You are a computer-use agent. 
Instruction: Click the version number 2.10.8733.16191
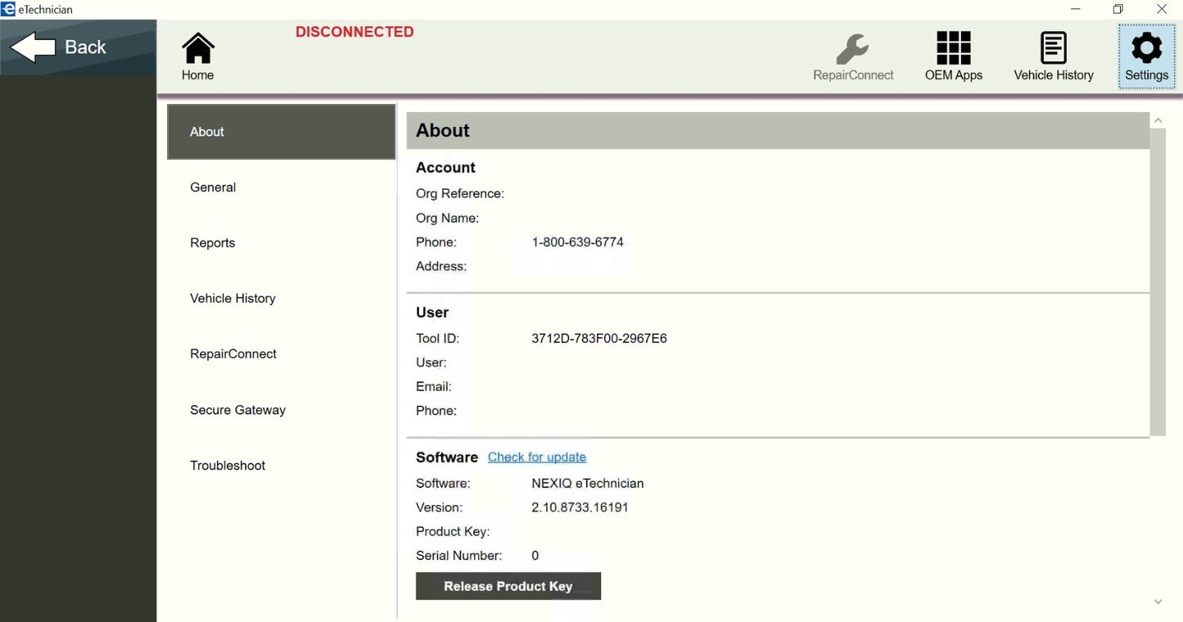pos(580,507)
